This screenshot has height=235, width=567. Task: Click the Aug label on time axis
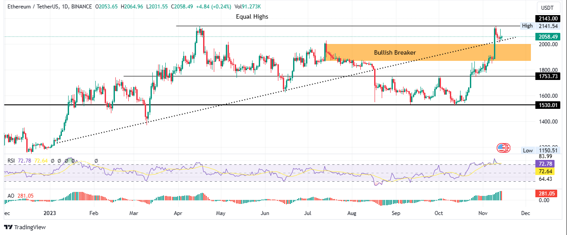[352, 213]
